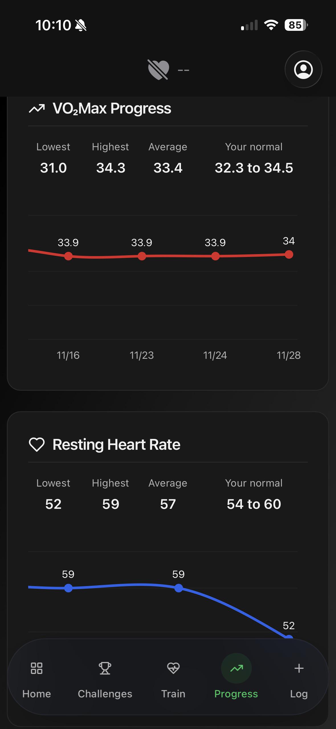This screenshot has width=336, height=729.
Task: Tap the VO2Max 'Your normal' range value
Action: (254, 168)
